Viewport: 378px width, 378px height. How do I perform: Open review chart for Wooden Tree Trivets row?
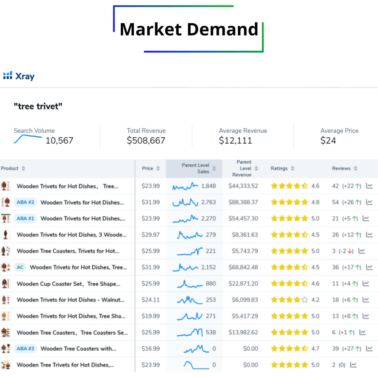pos(353,365)
